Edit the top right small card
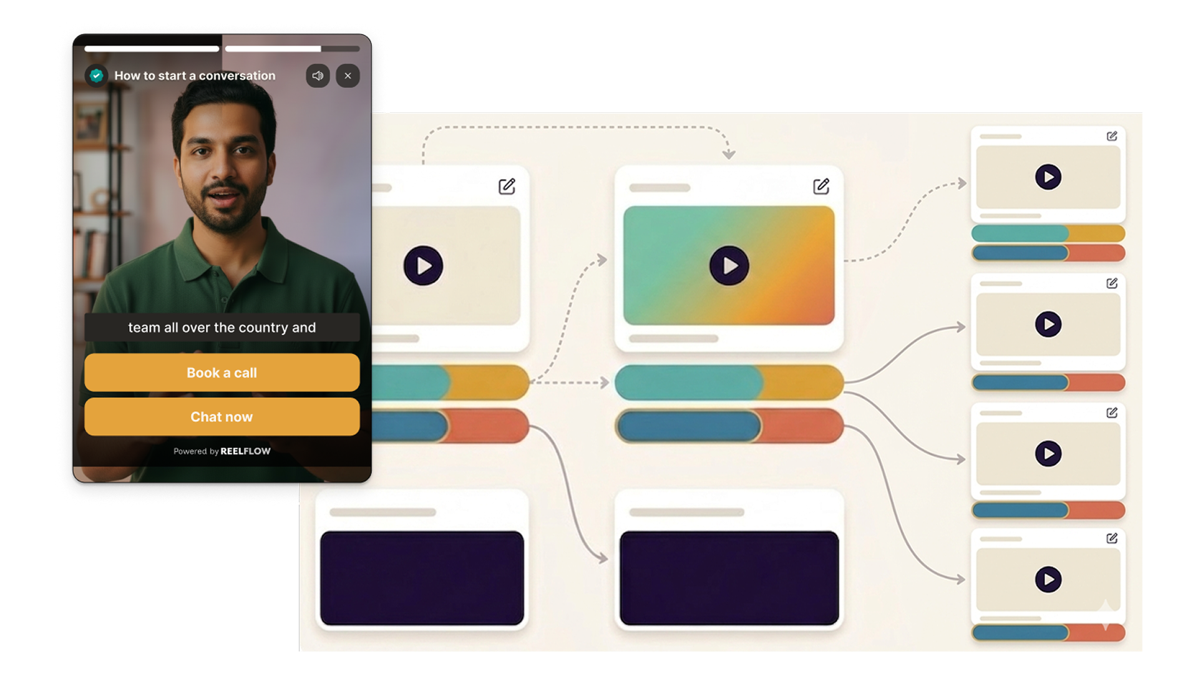Image resolution: width=1198 pixels, height=674 pixels. point(1112,136)
